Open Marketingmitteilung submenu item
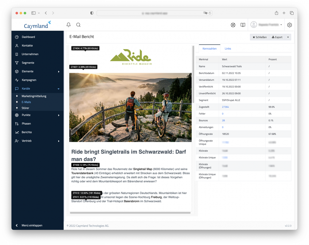The height and width of the screenshot is (245, 309). [x=34, y=96]
